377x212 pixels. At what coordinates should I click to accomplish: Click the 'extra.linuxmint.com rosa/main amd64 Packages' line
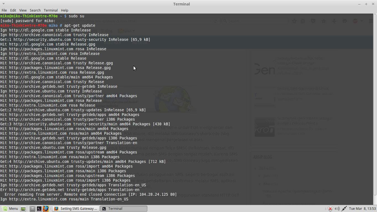[61, 133]
